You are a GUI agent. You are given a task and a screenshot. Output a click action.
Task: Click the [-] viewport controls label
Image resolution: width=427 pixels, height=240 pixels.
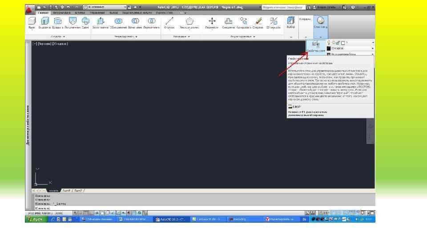point(35,44)
